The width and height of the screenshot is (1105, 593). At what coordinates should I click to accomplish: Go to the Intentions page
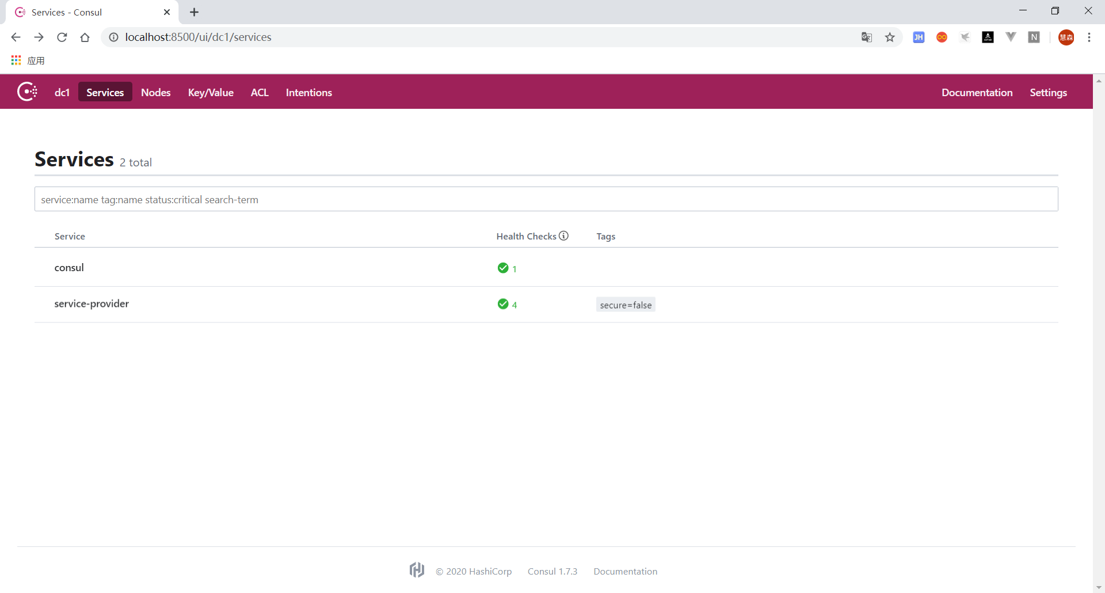pos(309,92)
